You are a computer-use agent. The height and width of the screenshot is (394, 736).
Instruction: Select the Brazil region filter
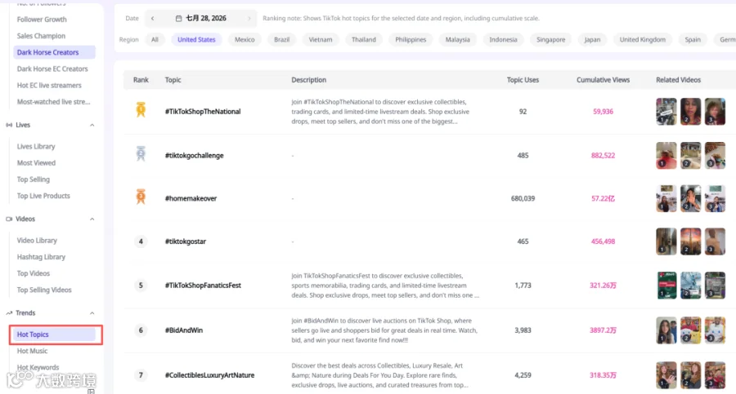point(281,40)
